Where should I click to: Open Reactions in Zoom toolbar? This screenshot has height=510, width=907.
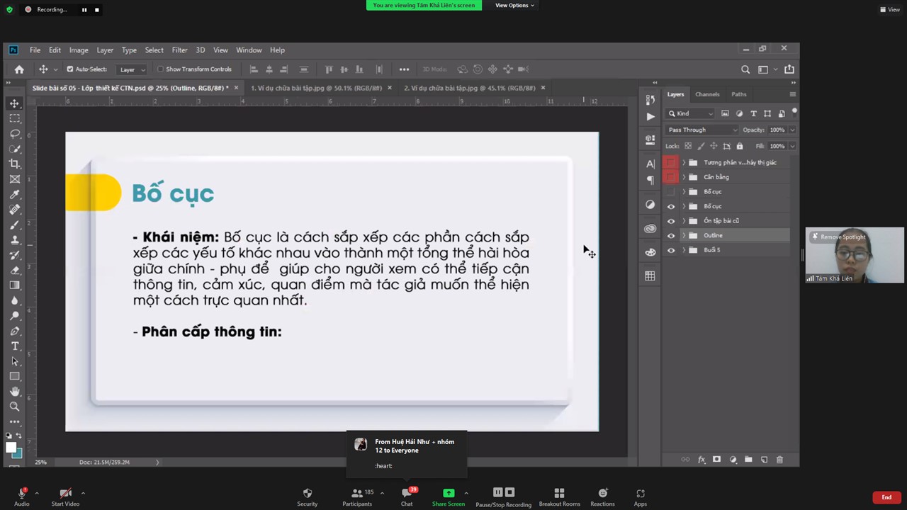point(602,497)
